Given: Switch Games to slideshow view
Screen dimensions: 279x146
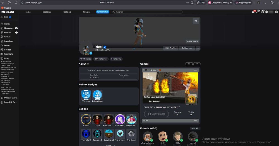Looking at the screenshot, I should tap(189, 64).
